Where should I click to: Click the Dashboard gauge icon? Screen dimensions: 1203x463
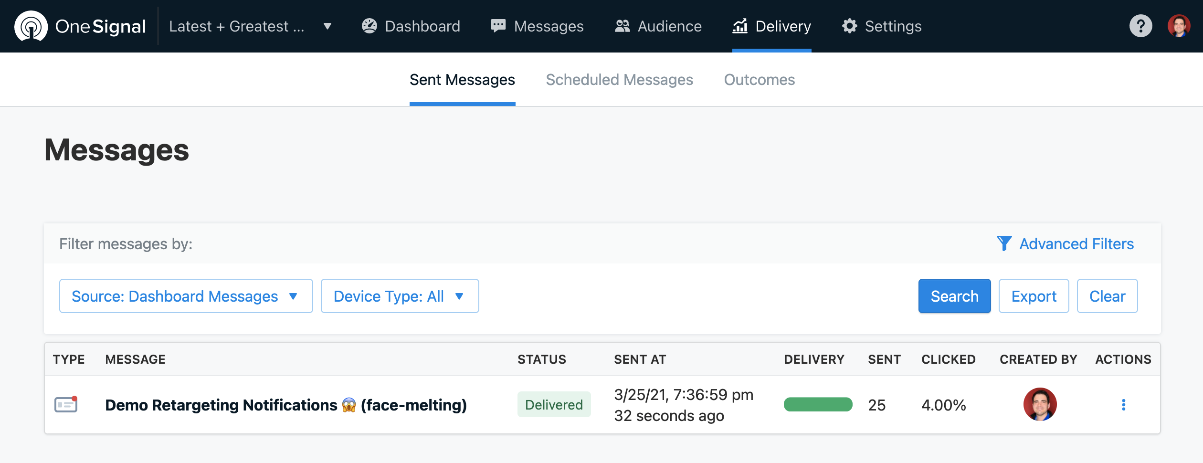369,26
